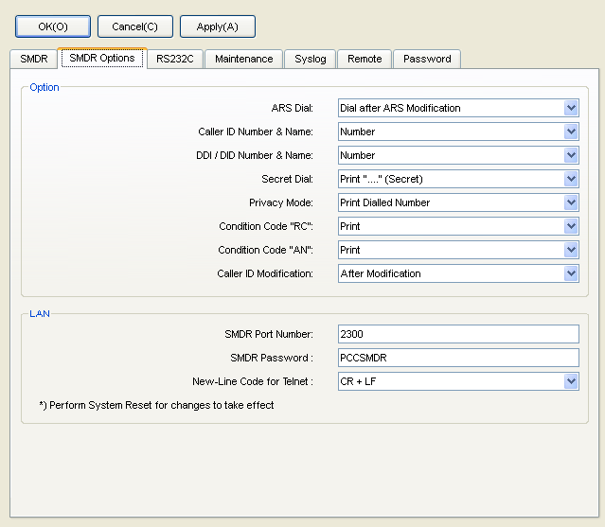Click the SMDR Port Number field

tap(457, 333)
